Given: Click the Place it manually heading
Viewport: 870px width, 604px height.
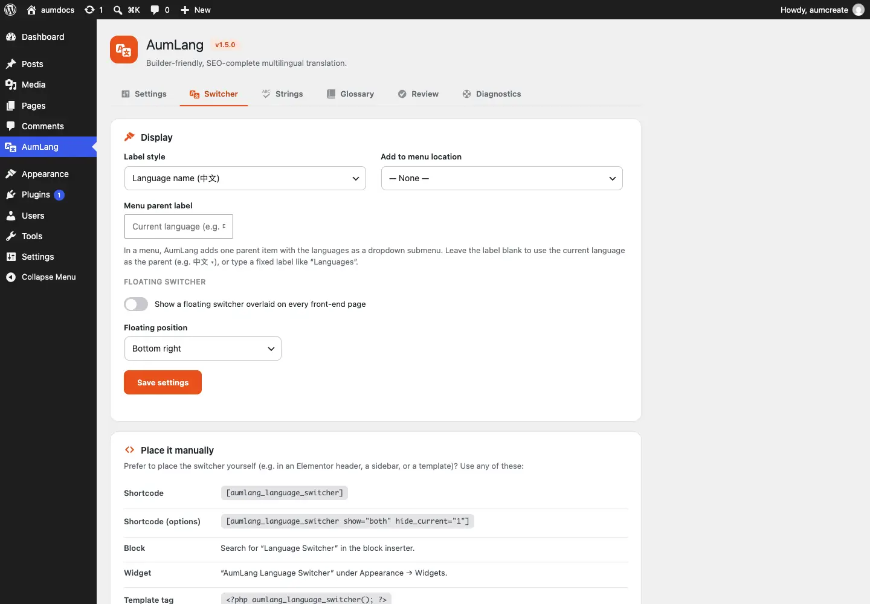Looking at the screenshot, I should 177,451.
